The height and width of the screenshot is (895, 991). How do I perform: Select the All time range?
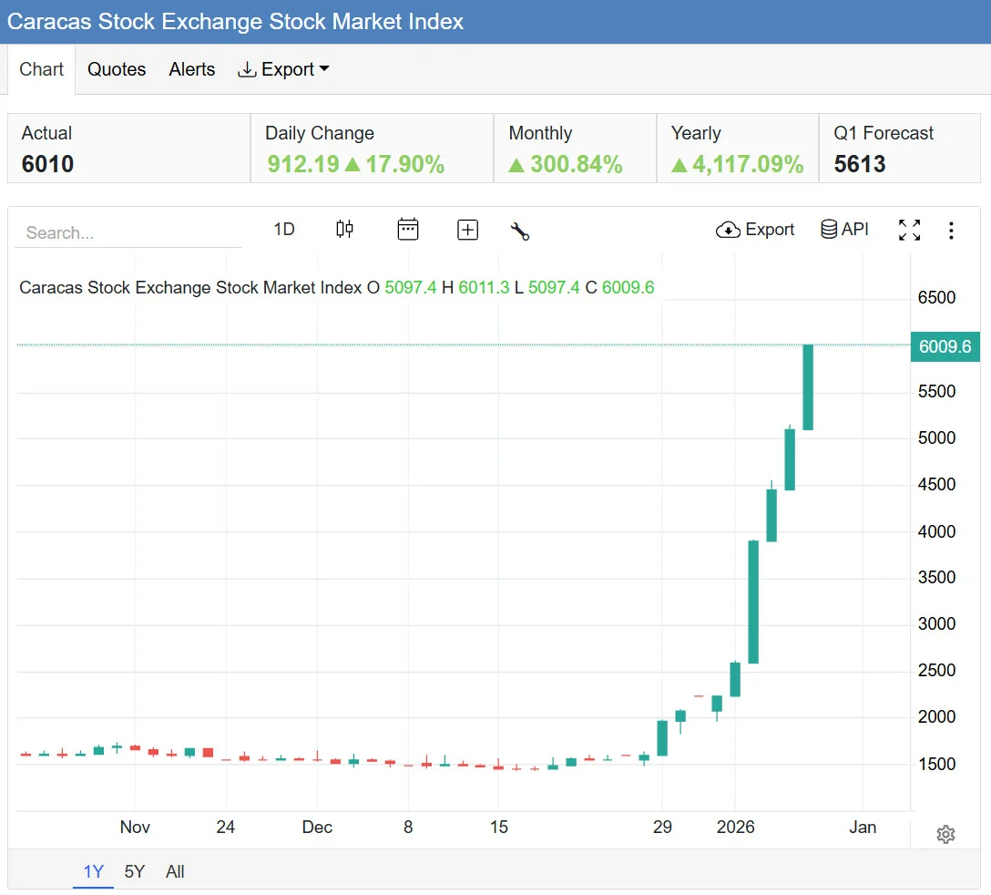point(175,871)
